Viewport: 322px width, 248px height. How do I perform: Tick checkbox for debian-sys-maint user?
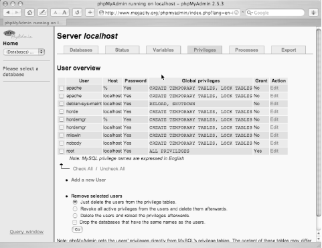tap(62, 104)
